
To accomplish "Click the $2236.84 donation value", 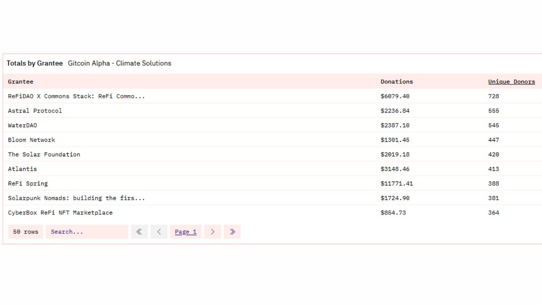I will [x=395, y=111].
